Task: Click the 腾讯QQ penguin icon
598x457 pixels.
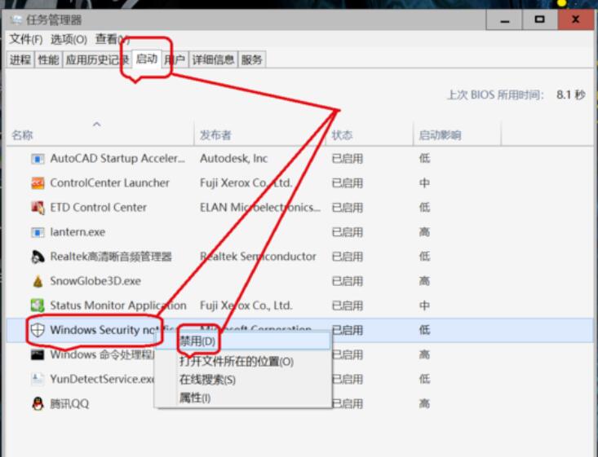Action: pos(38,404)
